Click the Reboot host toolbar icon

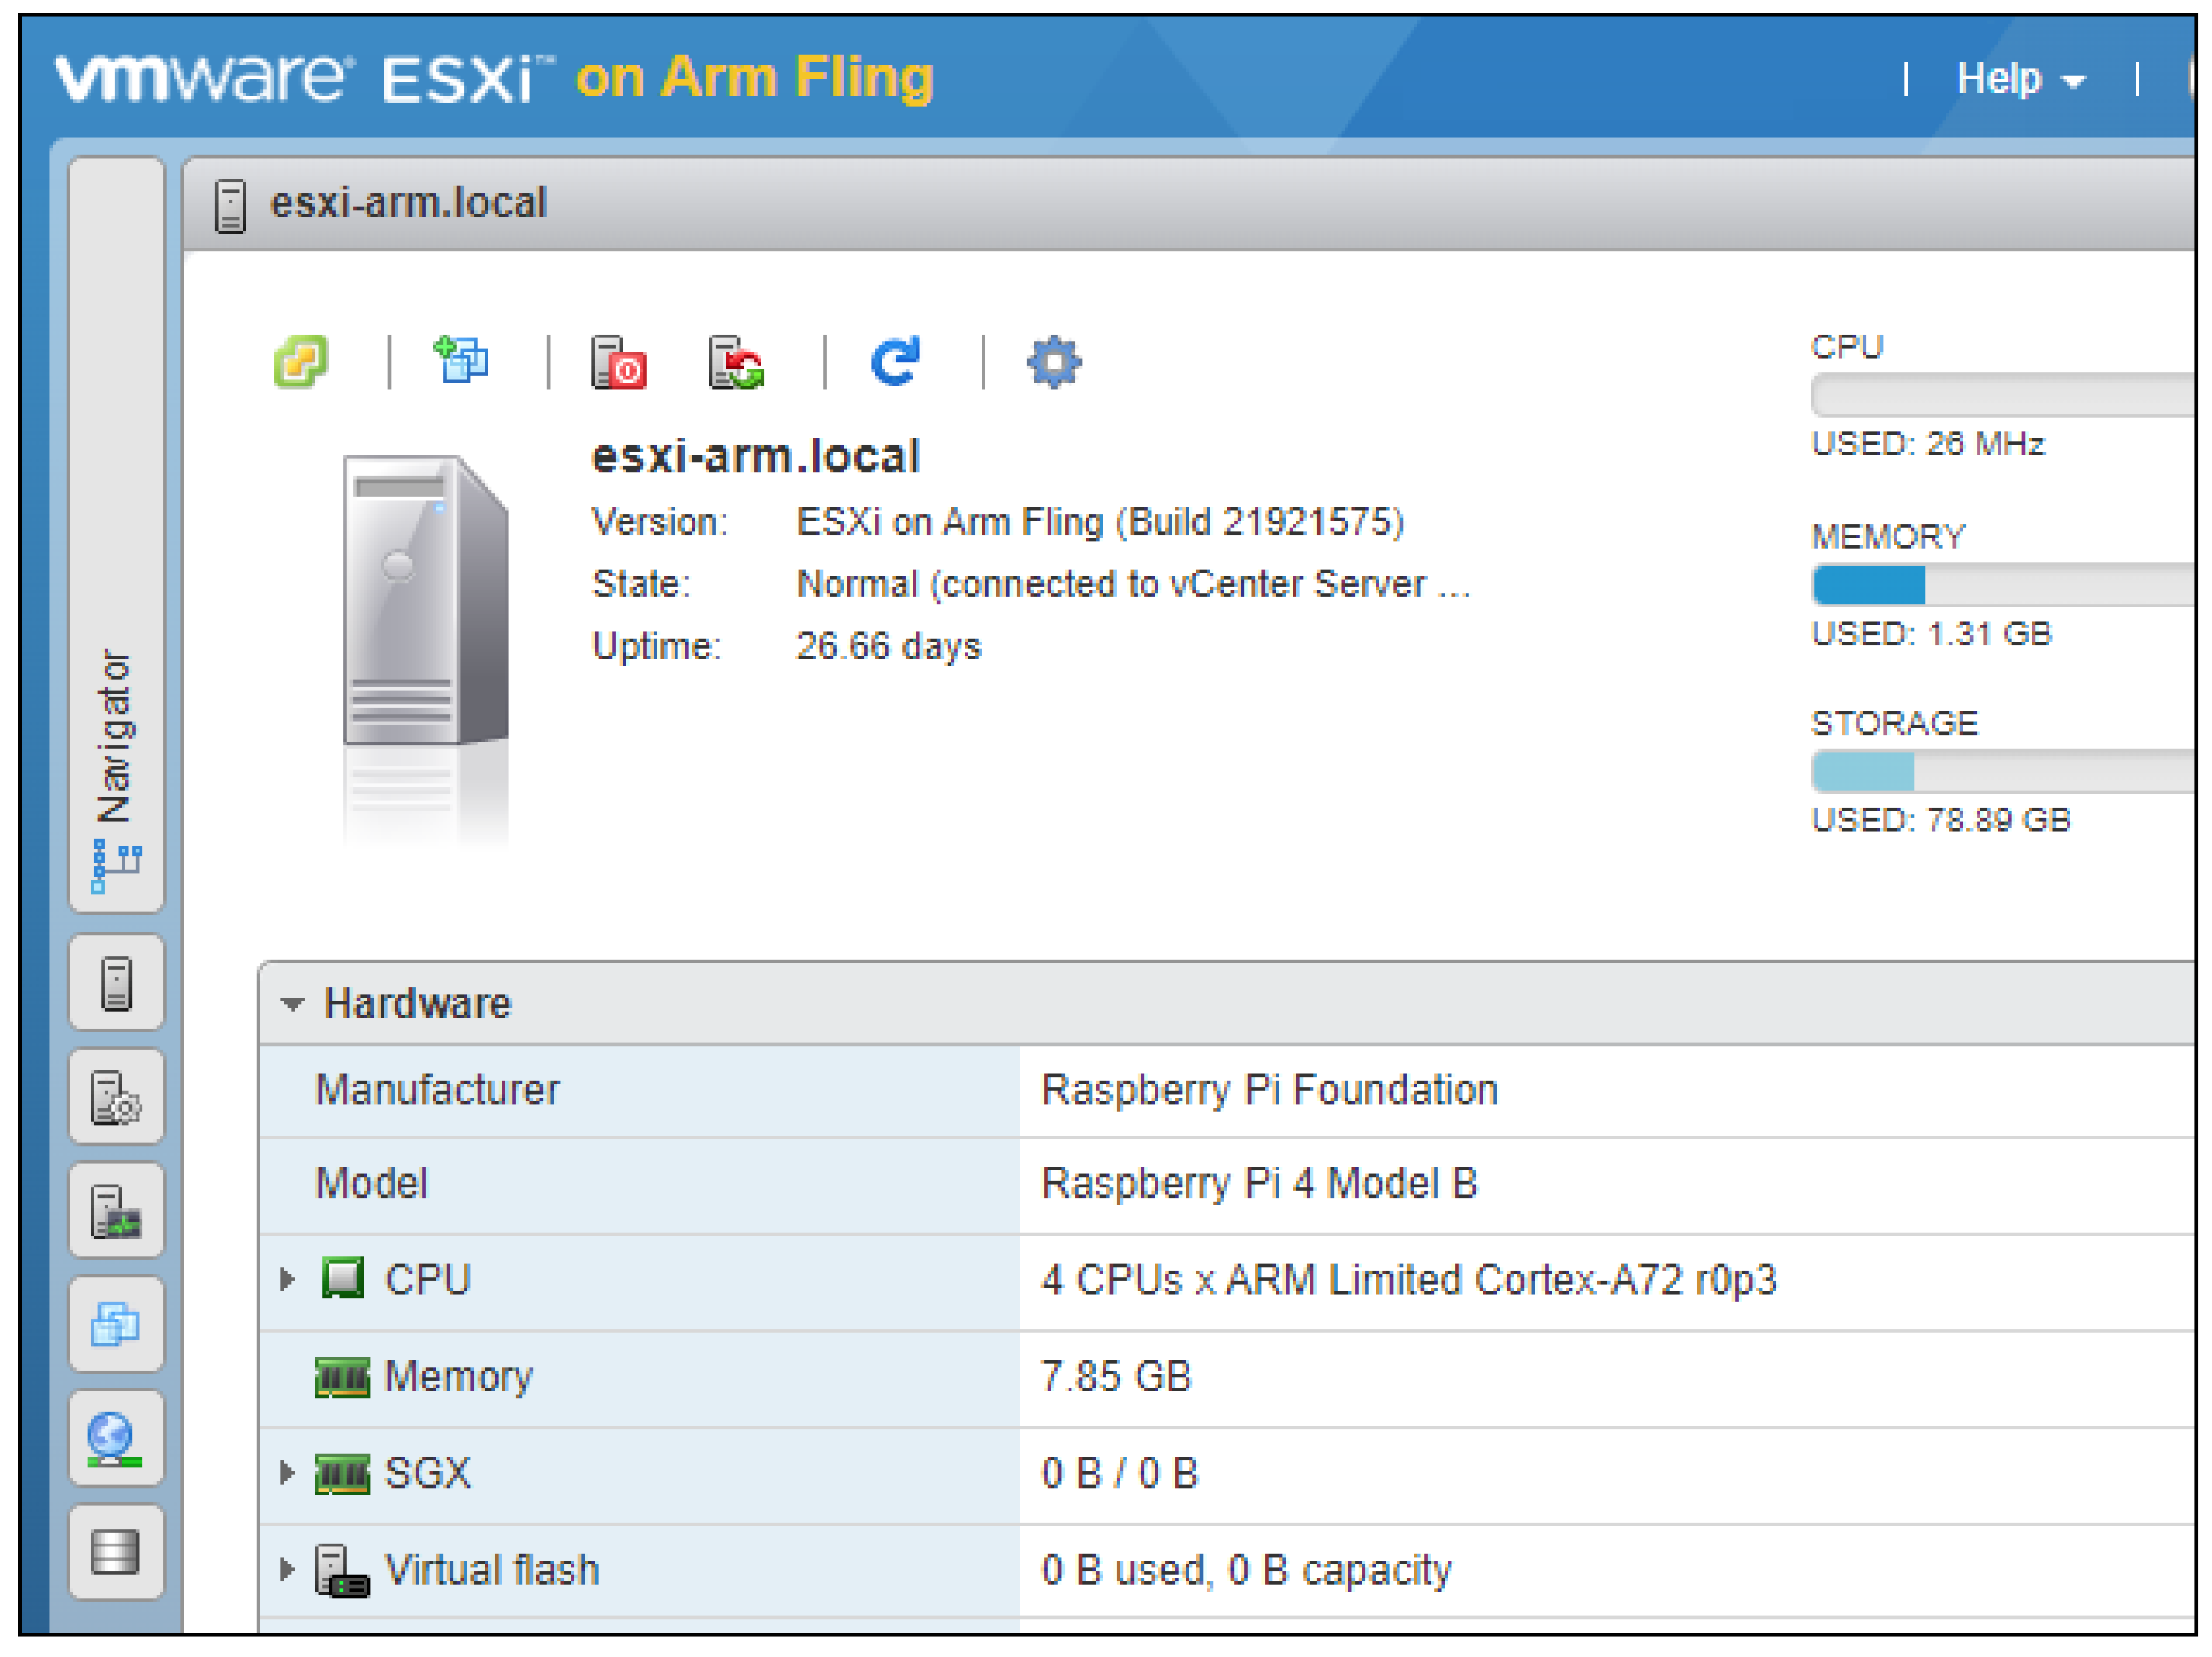point(736,362)
